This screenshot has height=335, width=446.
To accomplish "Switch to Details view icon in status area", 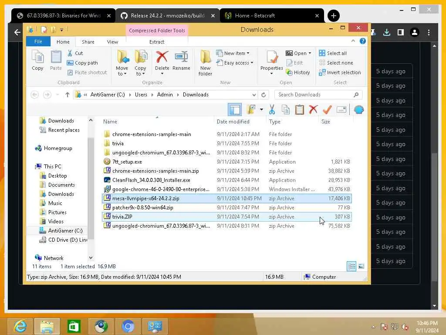I will [x=351, y=267].
